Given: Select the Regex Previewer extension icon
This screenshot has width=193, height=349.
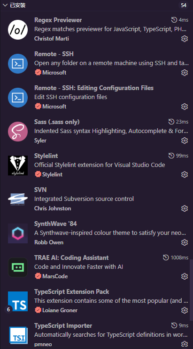Looking at the screenshot, I should tap(18, 30).
